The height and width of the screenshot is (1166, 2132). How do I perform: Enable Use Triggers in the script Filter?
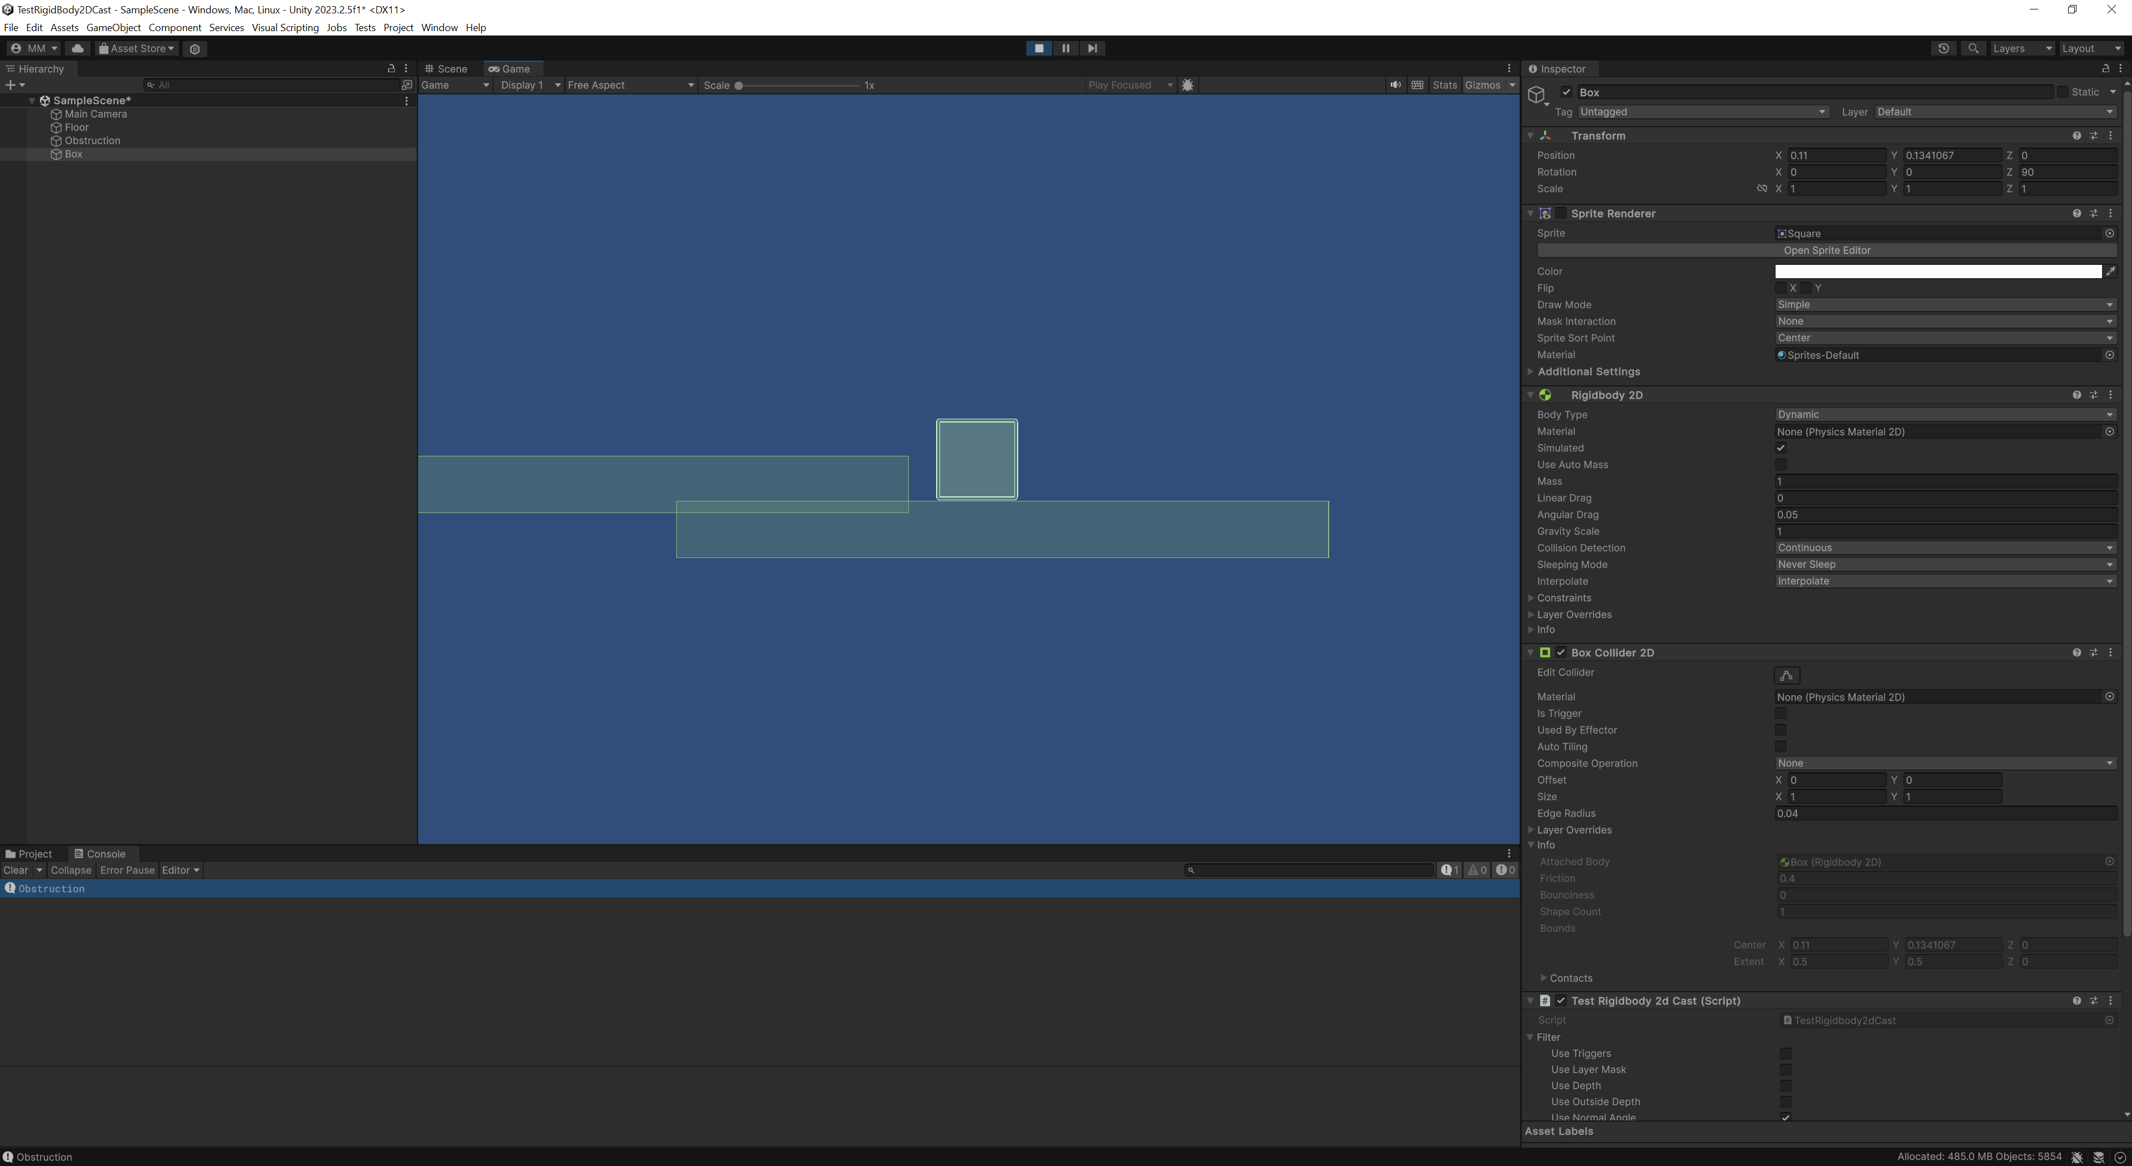tap(1786, 1053)
